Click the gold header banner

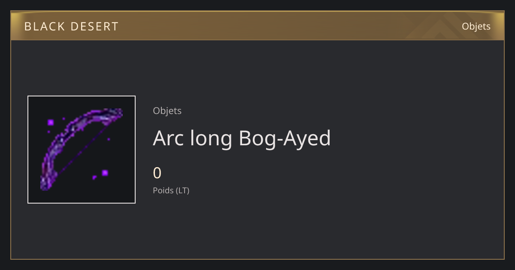pyautogui.click(x=257, y=26)
